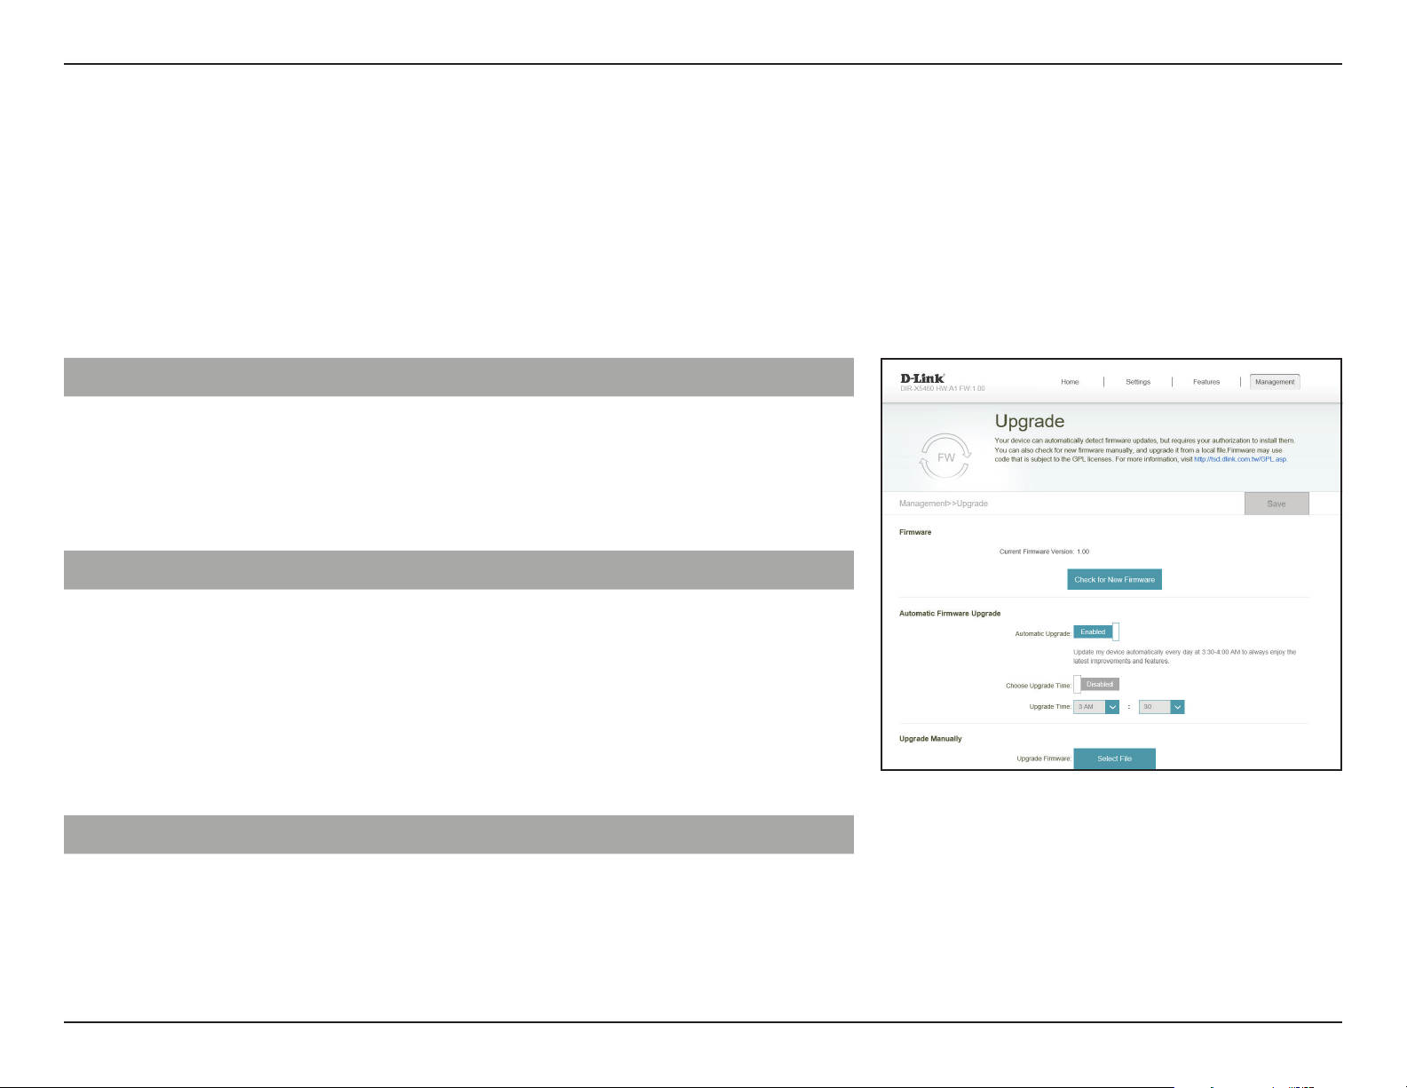Open the Home tab
1407x1088 pixels.
tap(1070, 382)
